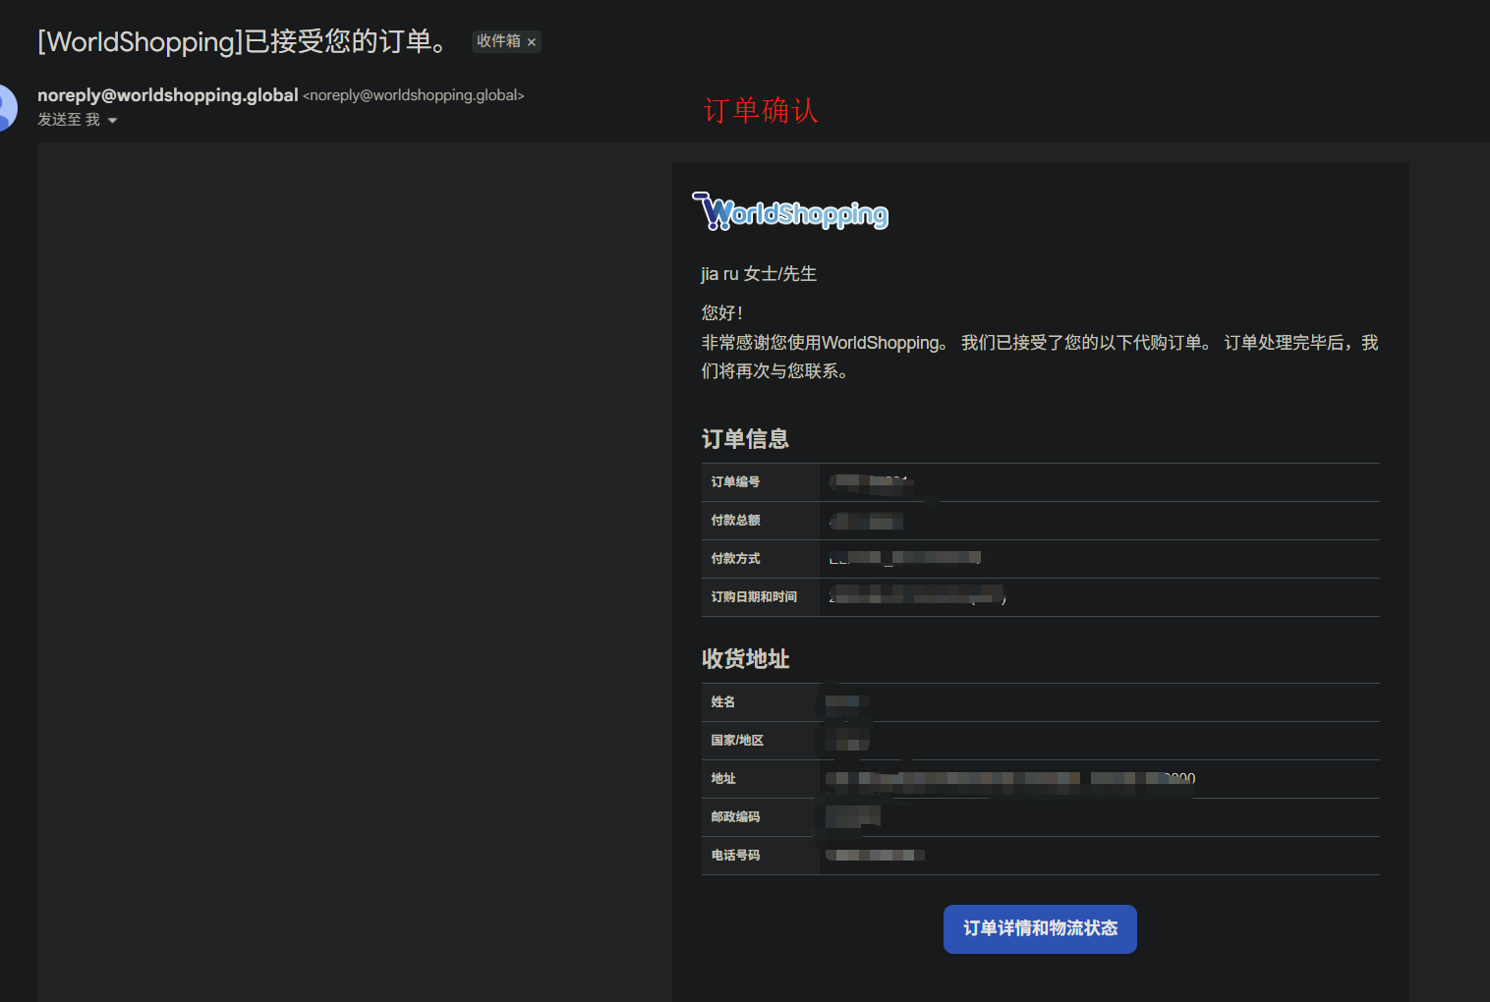Click the 订单信息 heading
Viewport: 1490px width, 1002px height.
[x=746, y=439]
